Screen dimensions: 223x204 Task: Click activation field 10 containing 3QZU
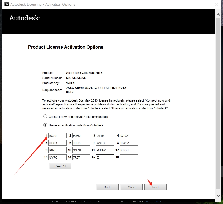(x=81, y=150)
